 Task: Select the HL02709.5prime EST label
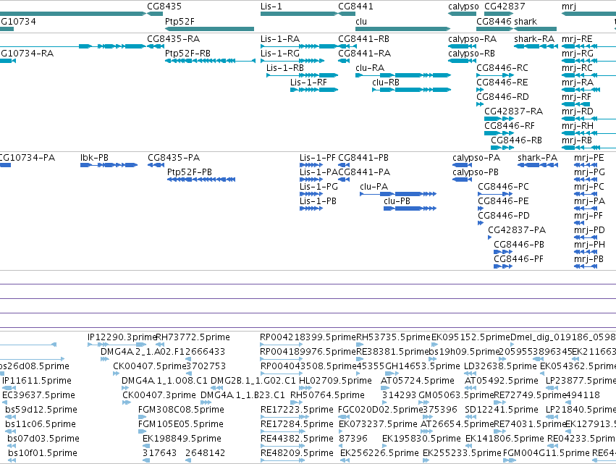pyautogui.click(x=335, y=381)
